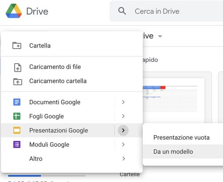Click the yellow Google Slides icon

[x=17, y=130]
